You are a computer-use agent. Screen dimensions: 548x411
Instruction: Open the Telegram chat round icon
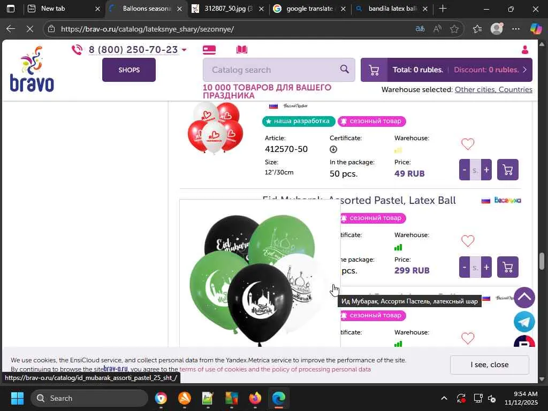[x=524, y=322]
